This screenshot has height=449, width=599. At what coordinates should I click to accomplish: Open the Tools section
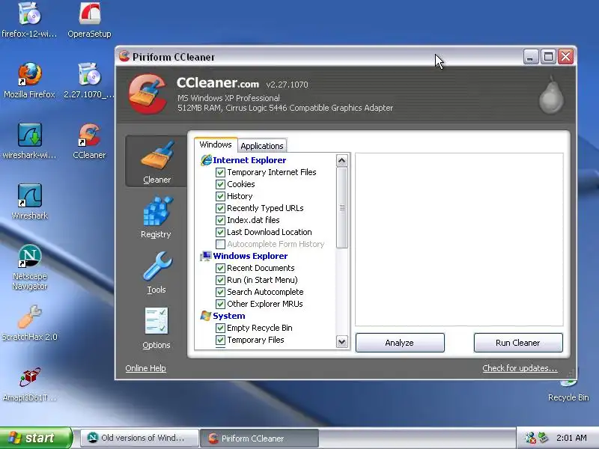(x=156, y=272)
